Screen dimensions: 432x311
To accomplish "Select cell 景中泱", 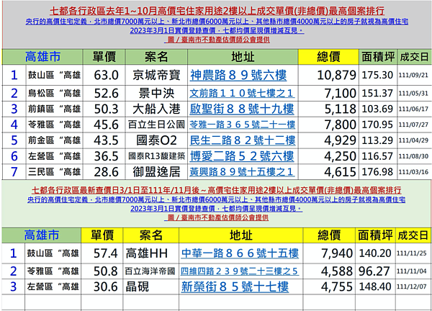I will (x=156, y=94).
